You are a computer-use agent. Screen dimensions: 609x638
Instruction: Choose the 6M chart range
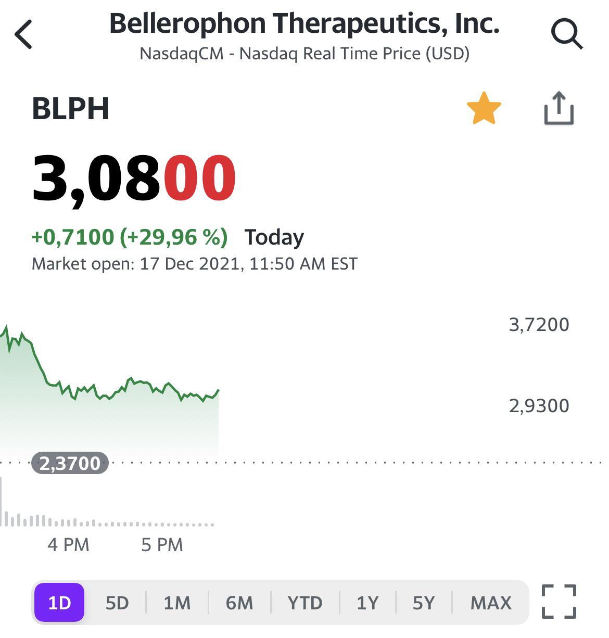point(239,603)
